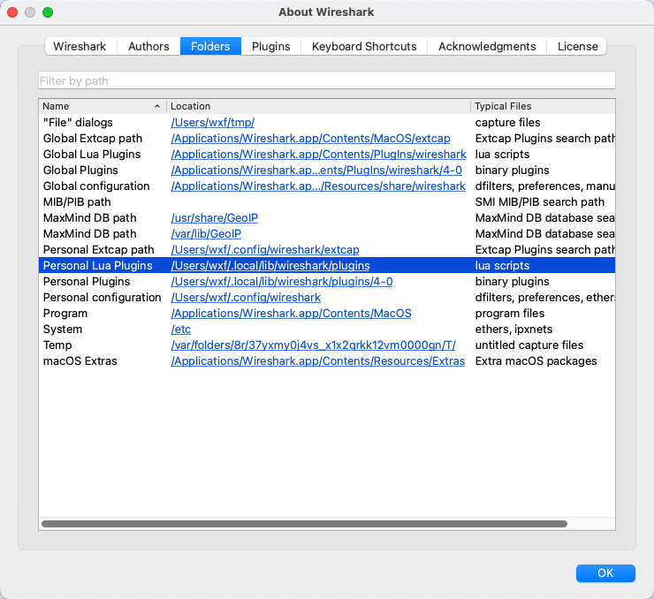Select the Program row name

pyautogui.click(x=65, y=314)
